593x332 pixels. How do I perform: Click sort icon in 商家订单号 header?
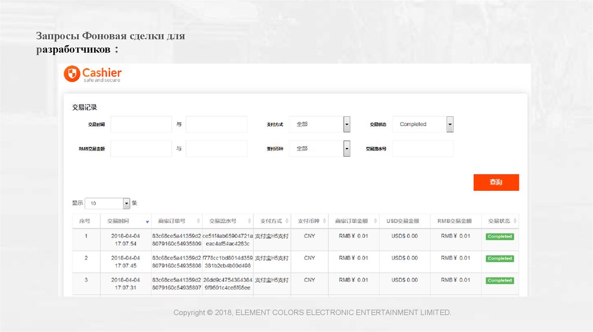(198, 222)
